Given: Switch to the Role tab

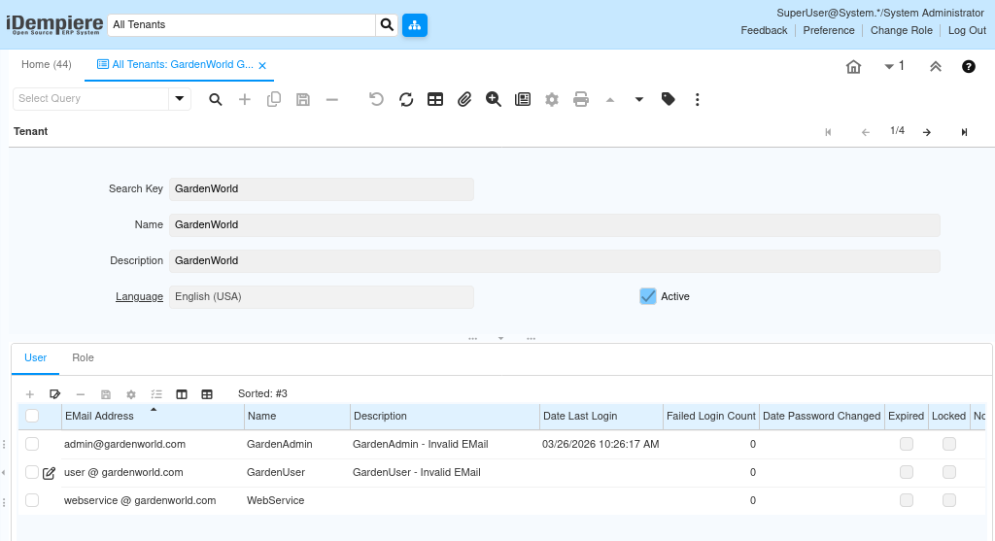Looking at the screenshot, I should click(x=84, y=357).
